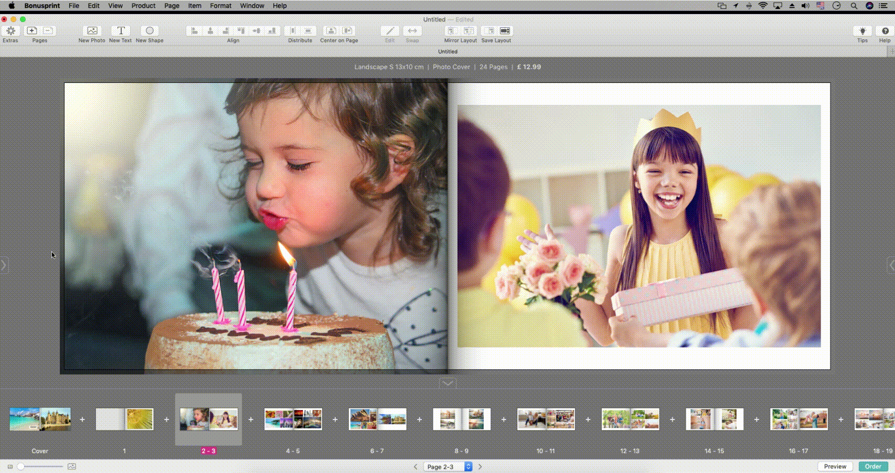This screenshot has height=473, width=895.
Task: Open the Wi-Fi status menu
Action: [763, 6]
